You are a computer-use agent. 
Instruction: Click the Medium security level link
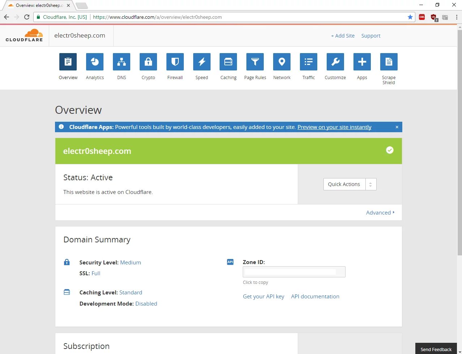131,262
